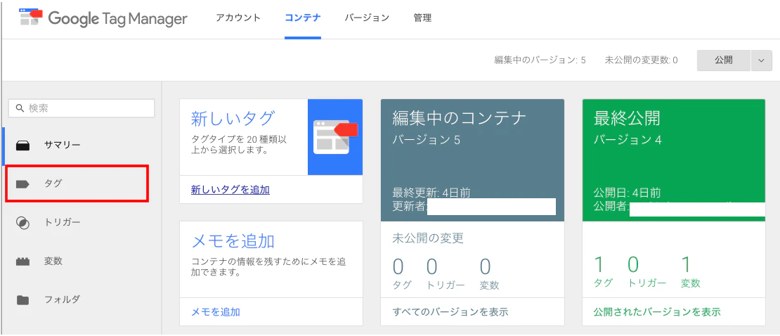Click the バージョン 5 text
This screenshot has height=336, width=780.
[x=427, y=140]
